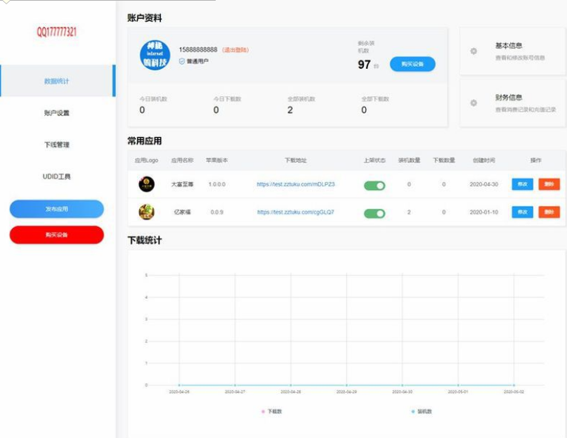
Task: Open download link ending cgGLQ7
Action: [x=296, y=212]
